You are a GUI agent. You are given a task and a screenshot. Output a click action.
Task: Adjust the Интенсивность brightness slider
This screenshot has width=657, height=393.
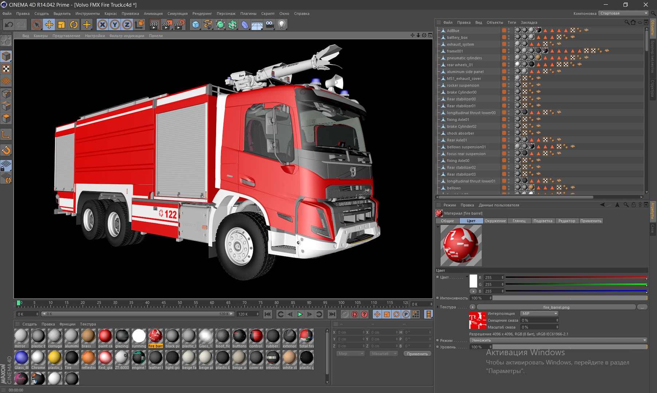pos(570,298)
